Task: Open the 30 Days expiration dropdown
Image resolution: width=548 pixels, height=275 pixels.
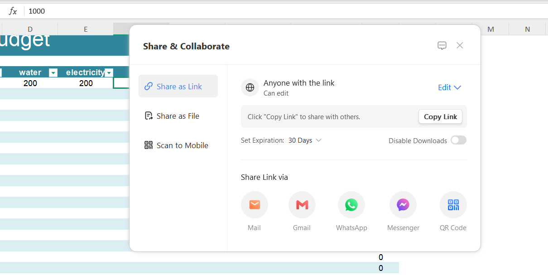Action: pos(305,140)
